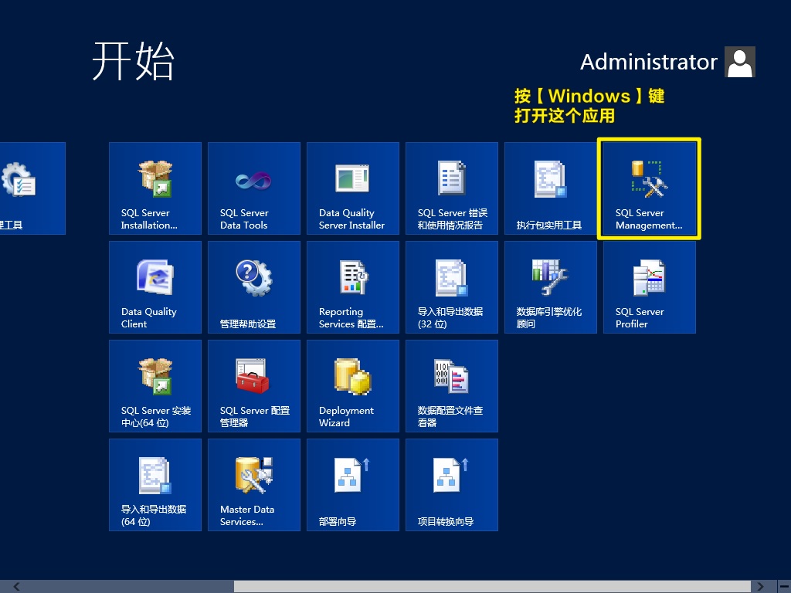Open 项目转换向导 tile
This screenshot has width=791, height=593.
(x=452, y=485)
